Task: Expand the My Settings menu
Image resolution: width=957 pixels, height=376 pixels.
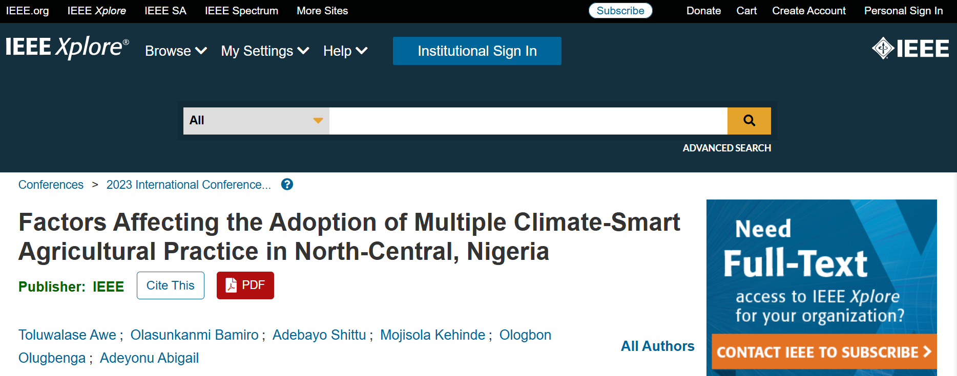Action: pyautogui.click(x=265, y=51)
